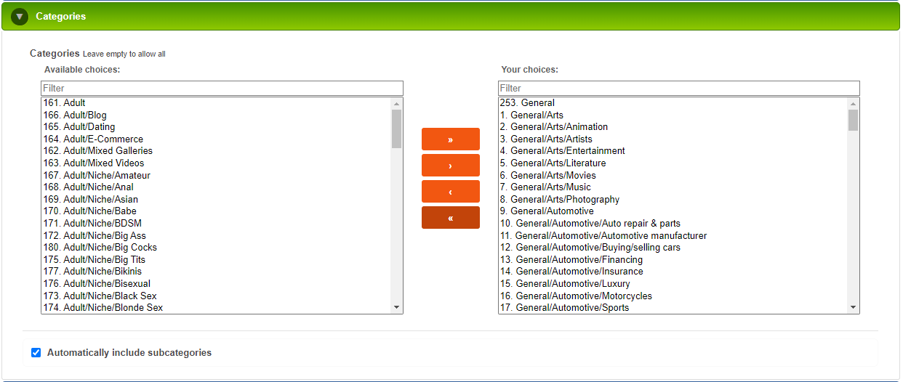Select 11. General/Automotive/Automotive manufacturer

(673, 235)
